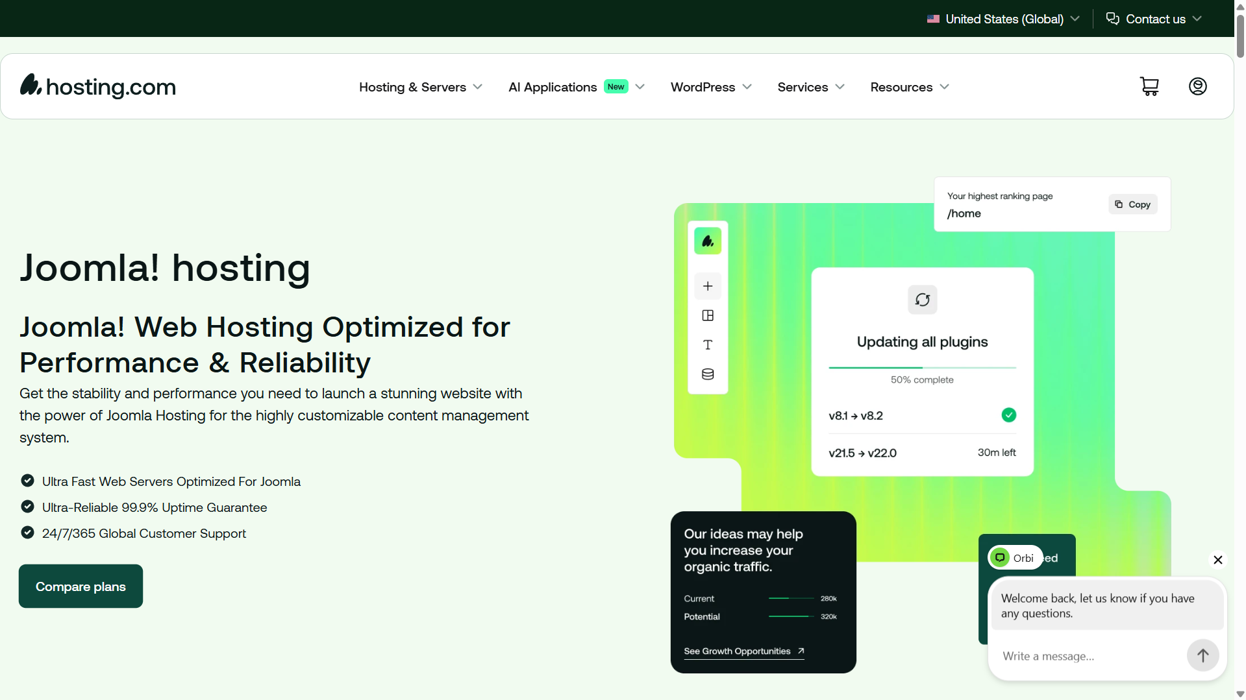The width and height of the screenshot is (1246, 700).
Task: Click the Copy button for /home
Action: [x=1133, y=204]
